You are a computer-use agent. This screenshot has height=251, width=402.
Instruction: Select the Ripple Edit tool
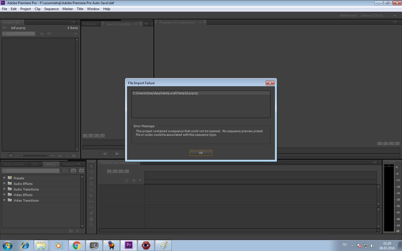91,178
